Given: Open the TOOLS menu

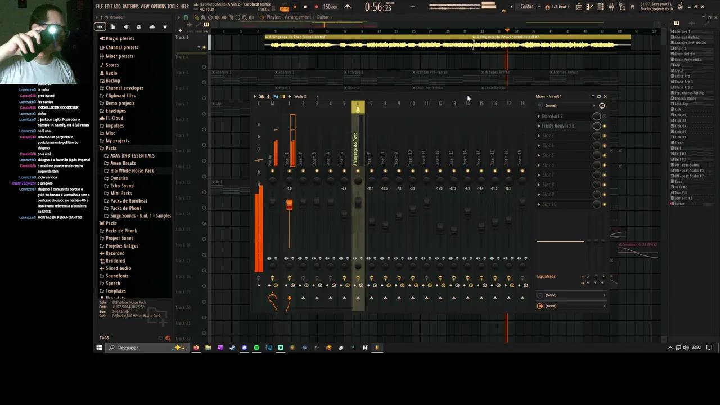Looking at the screenshot, I should (x=173, y=7).
